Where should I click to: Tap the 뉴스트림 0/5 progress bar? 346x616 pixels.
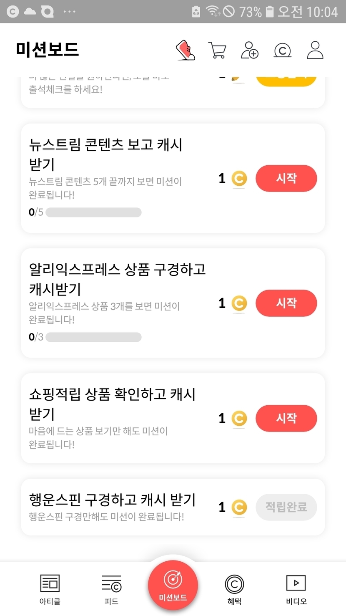[93, 212]
